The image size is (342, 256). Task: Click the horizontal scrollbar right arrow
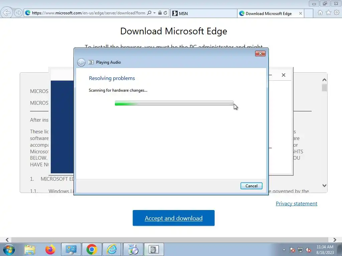(x=335, y=240)
